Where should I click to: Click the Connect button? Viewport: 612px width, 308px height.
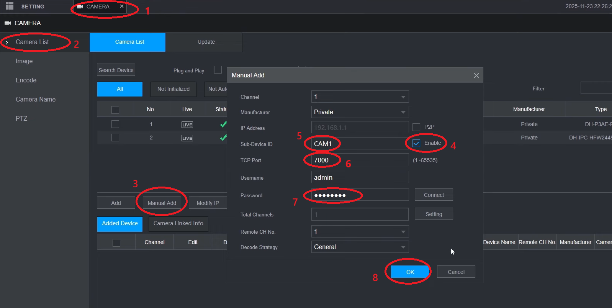(434, 195)
